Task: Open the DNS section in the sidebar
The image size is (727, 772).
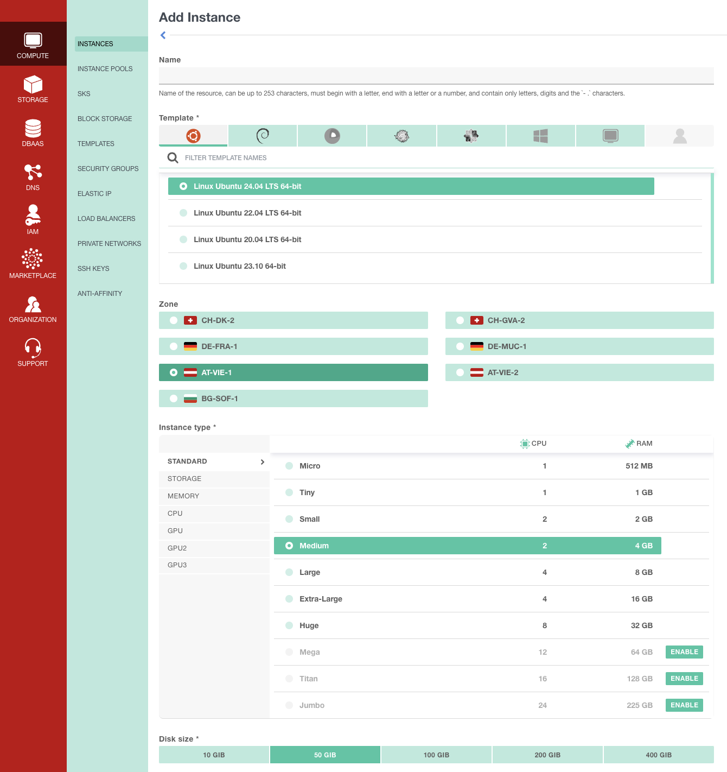Action: pos(33,177)
